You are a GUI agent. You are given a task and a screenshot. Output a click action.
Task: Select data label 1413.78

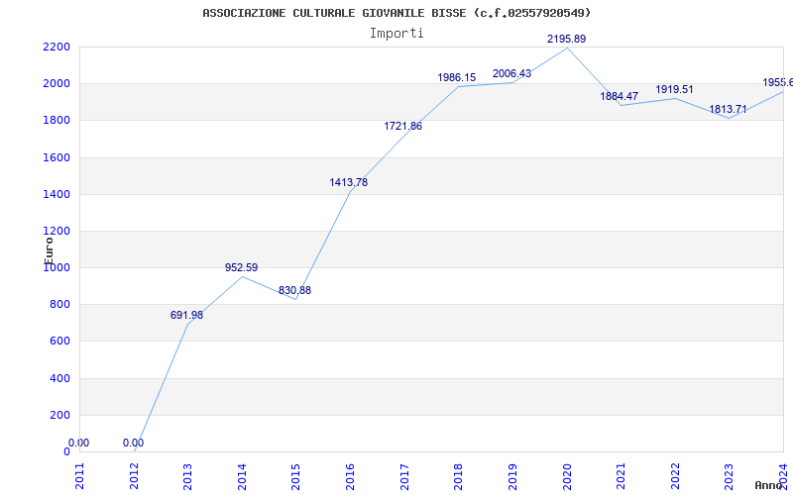pyautogui.click(x=349, y=183)
